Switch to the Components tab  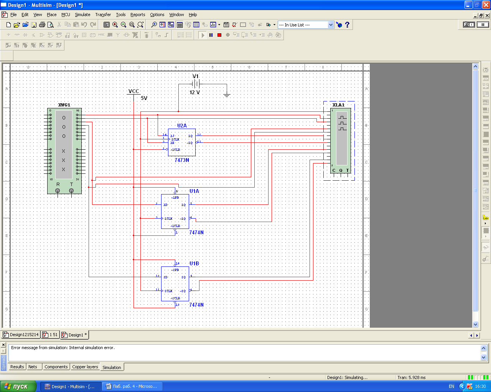(x=56, y=367)
